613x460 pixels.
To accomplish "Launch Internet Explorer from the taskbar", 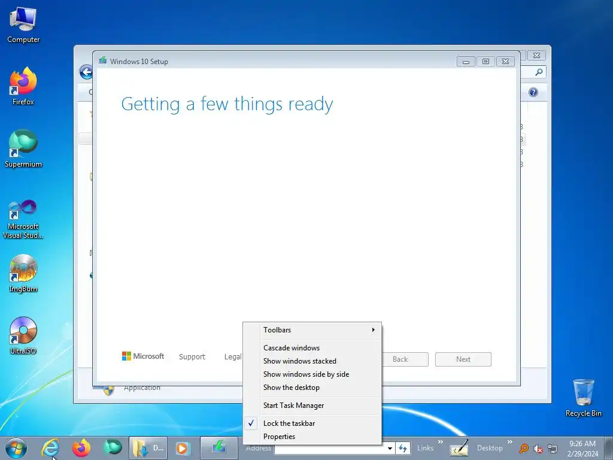I will (x=50, y=448).
